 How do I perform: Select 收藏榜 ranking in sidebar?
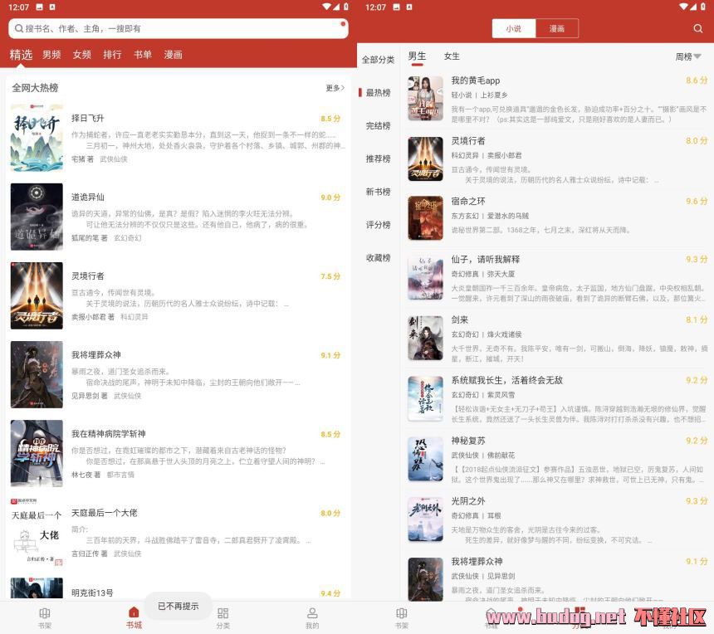click(x=378, y=257)
